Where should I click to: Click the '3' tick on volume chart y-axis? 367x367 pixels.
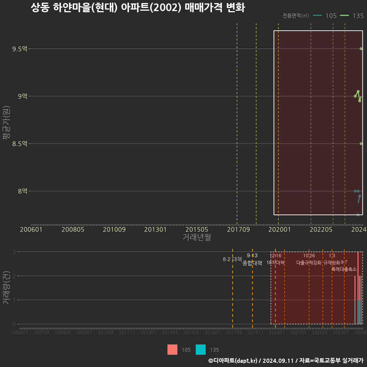[14, 252]
